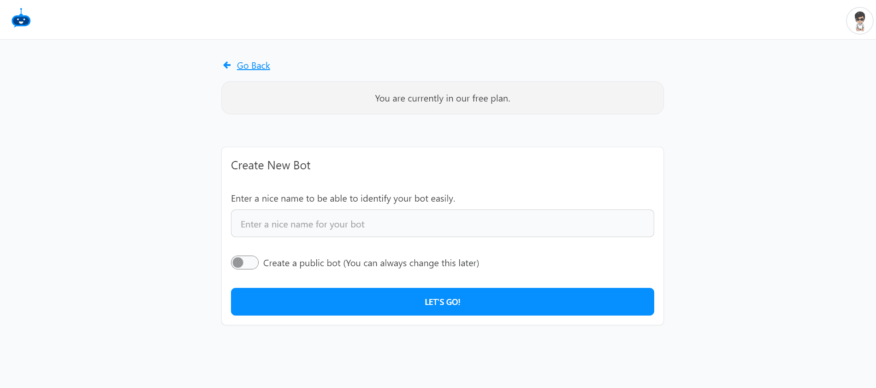Image resolution: width=876 pixels, height=388 pixels.
Task: Open account options from profile picture
Action: coord(859,21)
